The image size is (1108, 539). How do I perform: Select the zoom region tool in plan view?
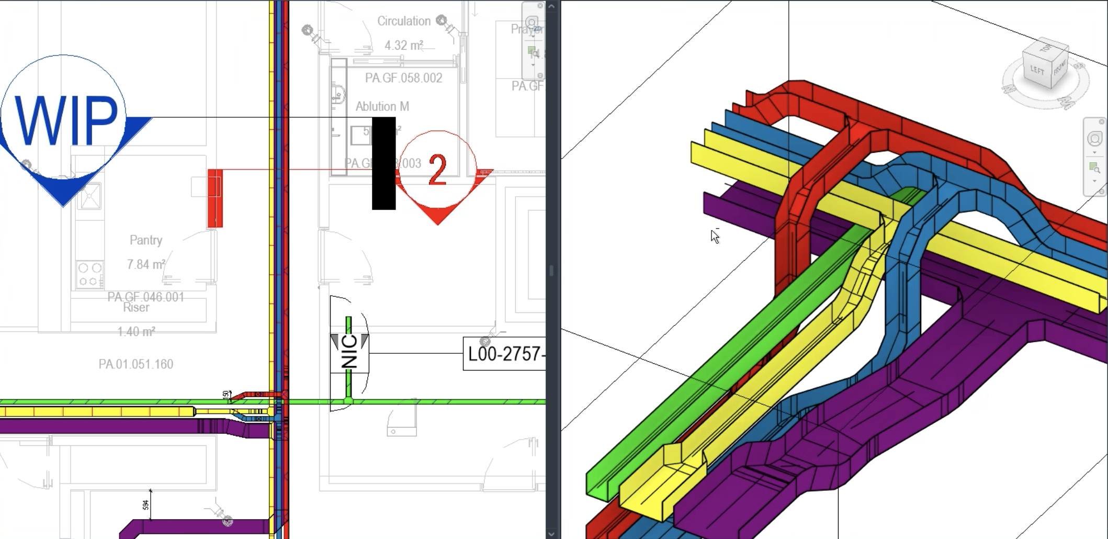click(533, 52)
